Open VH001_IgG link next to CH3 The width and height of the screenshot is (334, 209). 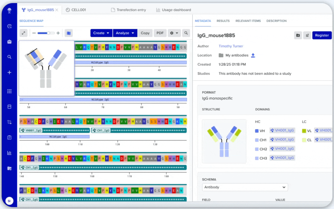coord(282,158)
